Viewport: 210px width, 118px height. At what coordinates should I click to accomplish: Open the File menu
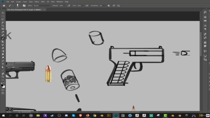pyautogui.click(x=8, y=2)
